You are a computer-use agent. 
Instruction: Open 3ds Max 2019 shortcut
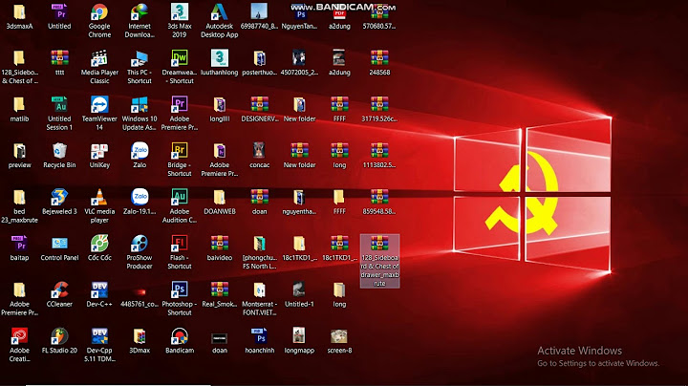[x=180, y=12]
